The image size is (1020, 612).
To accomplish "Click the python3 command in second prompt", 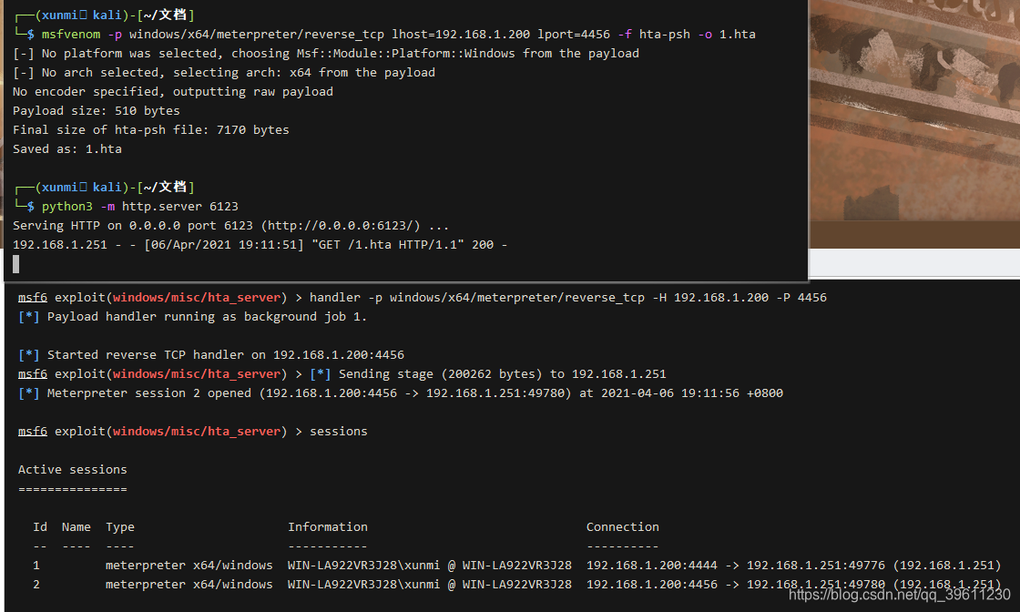I will click(x=67, y=206).
